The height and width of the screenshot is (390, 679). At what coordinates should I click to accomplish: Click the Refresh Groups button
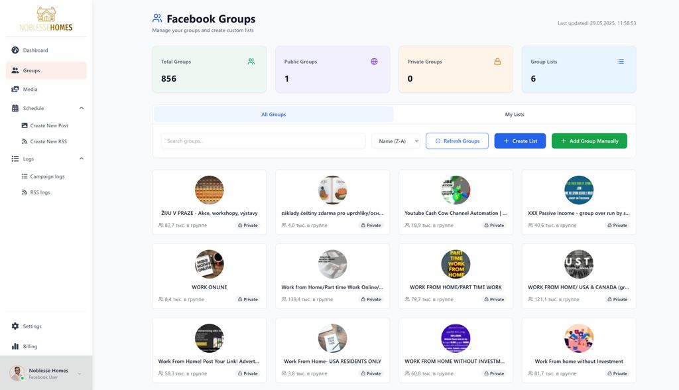coord(457,141)
